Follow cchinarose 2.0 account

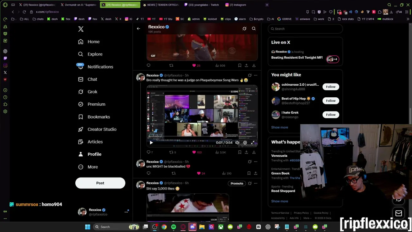pos(331,87)
